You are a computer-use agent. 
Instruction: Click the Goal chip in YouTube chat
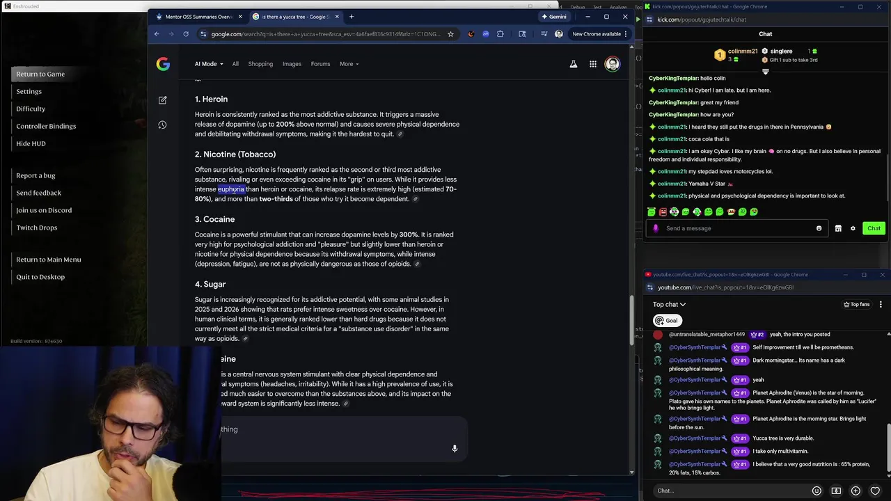click(x=666, y=321)
